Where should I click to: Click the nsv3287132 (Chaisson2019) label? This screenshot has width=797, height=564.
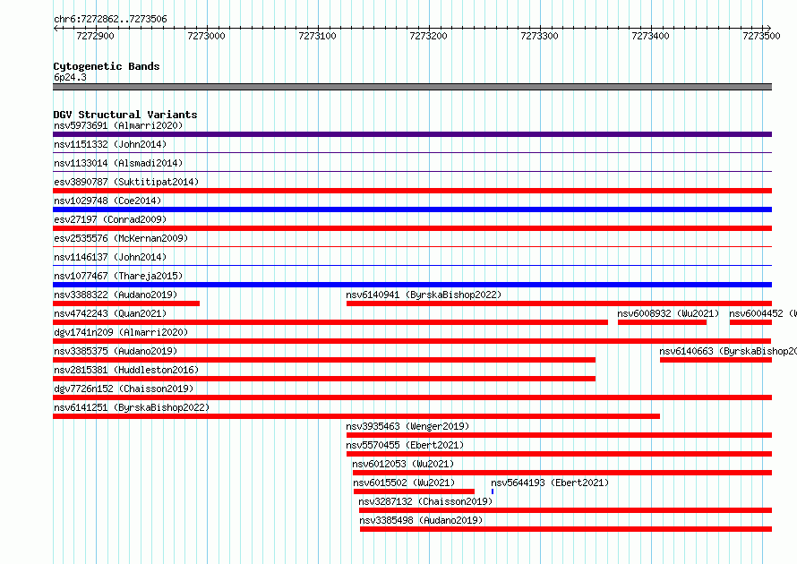(425, 501)
